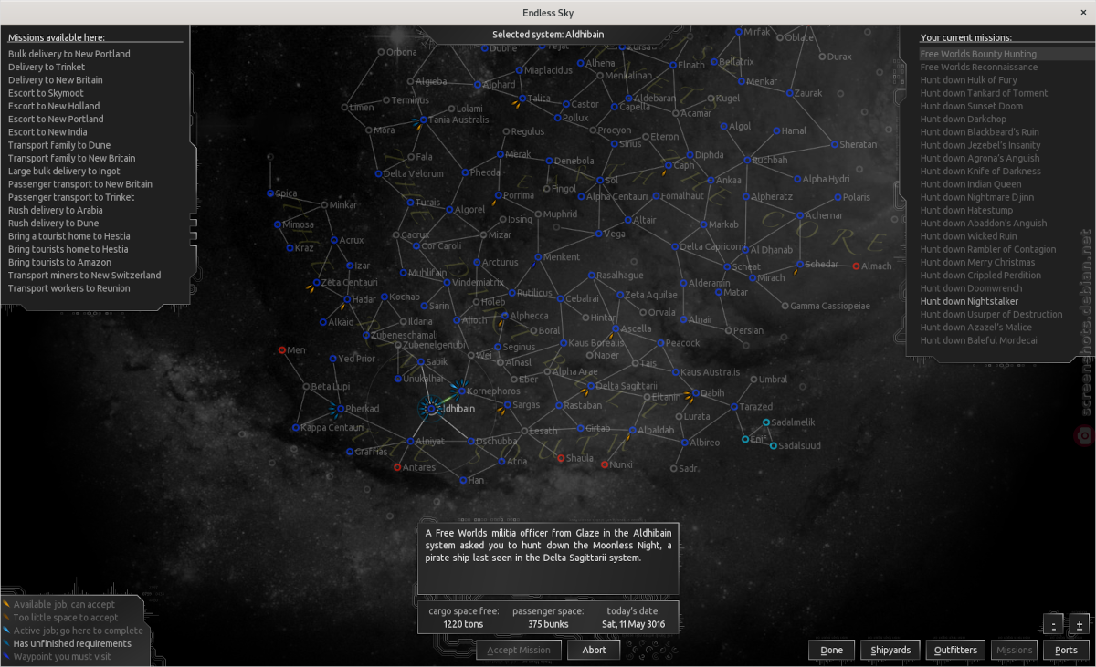The height and width of the screenshot is (667, 1096).
Task: Click the red Almach system node
Action: [x=856, y=266]
